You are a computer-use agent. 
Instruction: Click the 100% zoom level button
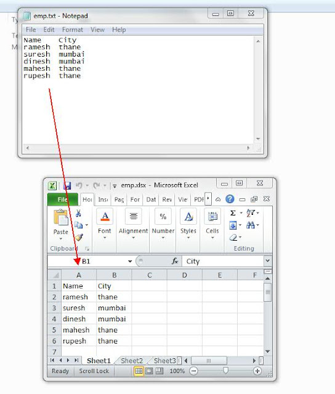coord(177,371)
